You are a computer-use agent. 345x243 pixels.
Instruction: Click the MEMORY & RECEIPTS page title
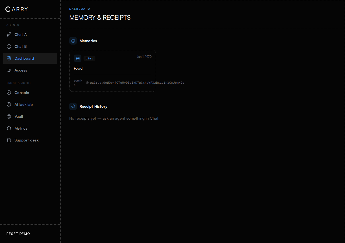tap(100, 18)
